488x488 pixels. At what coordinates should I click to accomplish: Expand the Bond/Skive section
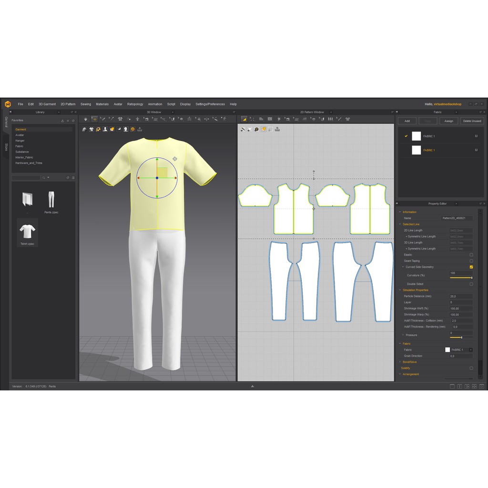(x=400, y=362)
